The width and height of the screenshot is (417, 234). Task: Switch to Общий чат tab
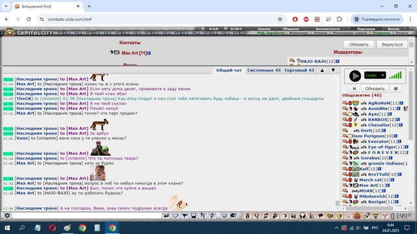pos(229,70)
